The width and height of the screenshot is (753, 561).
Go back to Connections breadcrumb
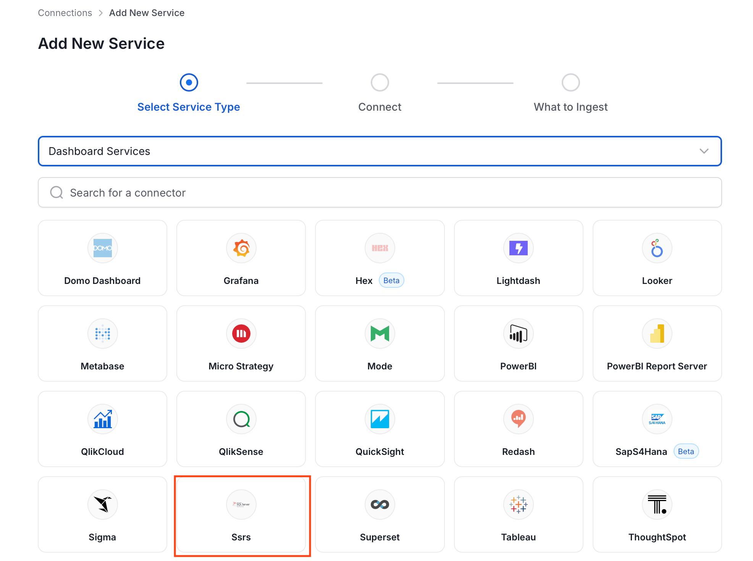click(x=65, y=13)
